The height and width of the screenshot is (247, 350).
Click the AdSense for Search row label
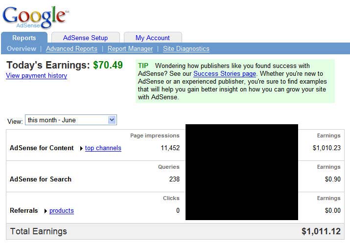pos(41,179)
